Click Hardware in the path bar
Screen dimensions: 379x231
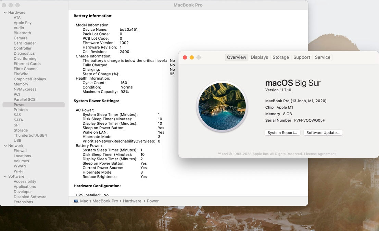132,201
